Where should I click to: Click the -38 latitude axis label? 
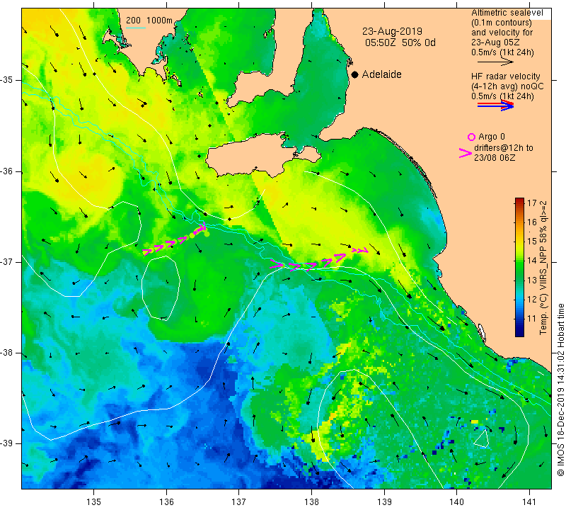coord(8,353)
